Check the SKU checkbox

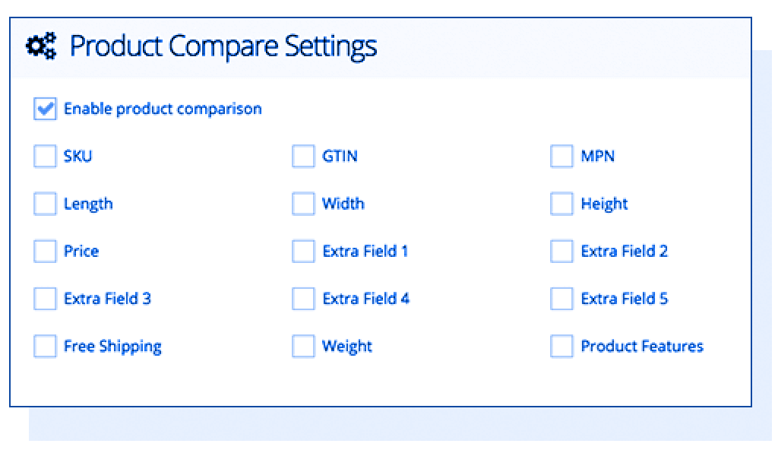click(x=44, y=156)
